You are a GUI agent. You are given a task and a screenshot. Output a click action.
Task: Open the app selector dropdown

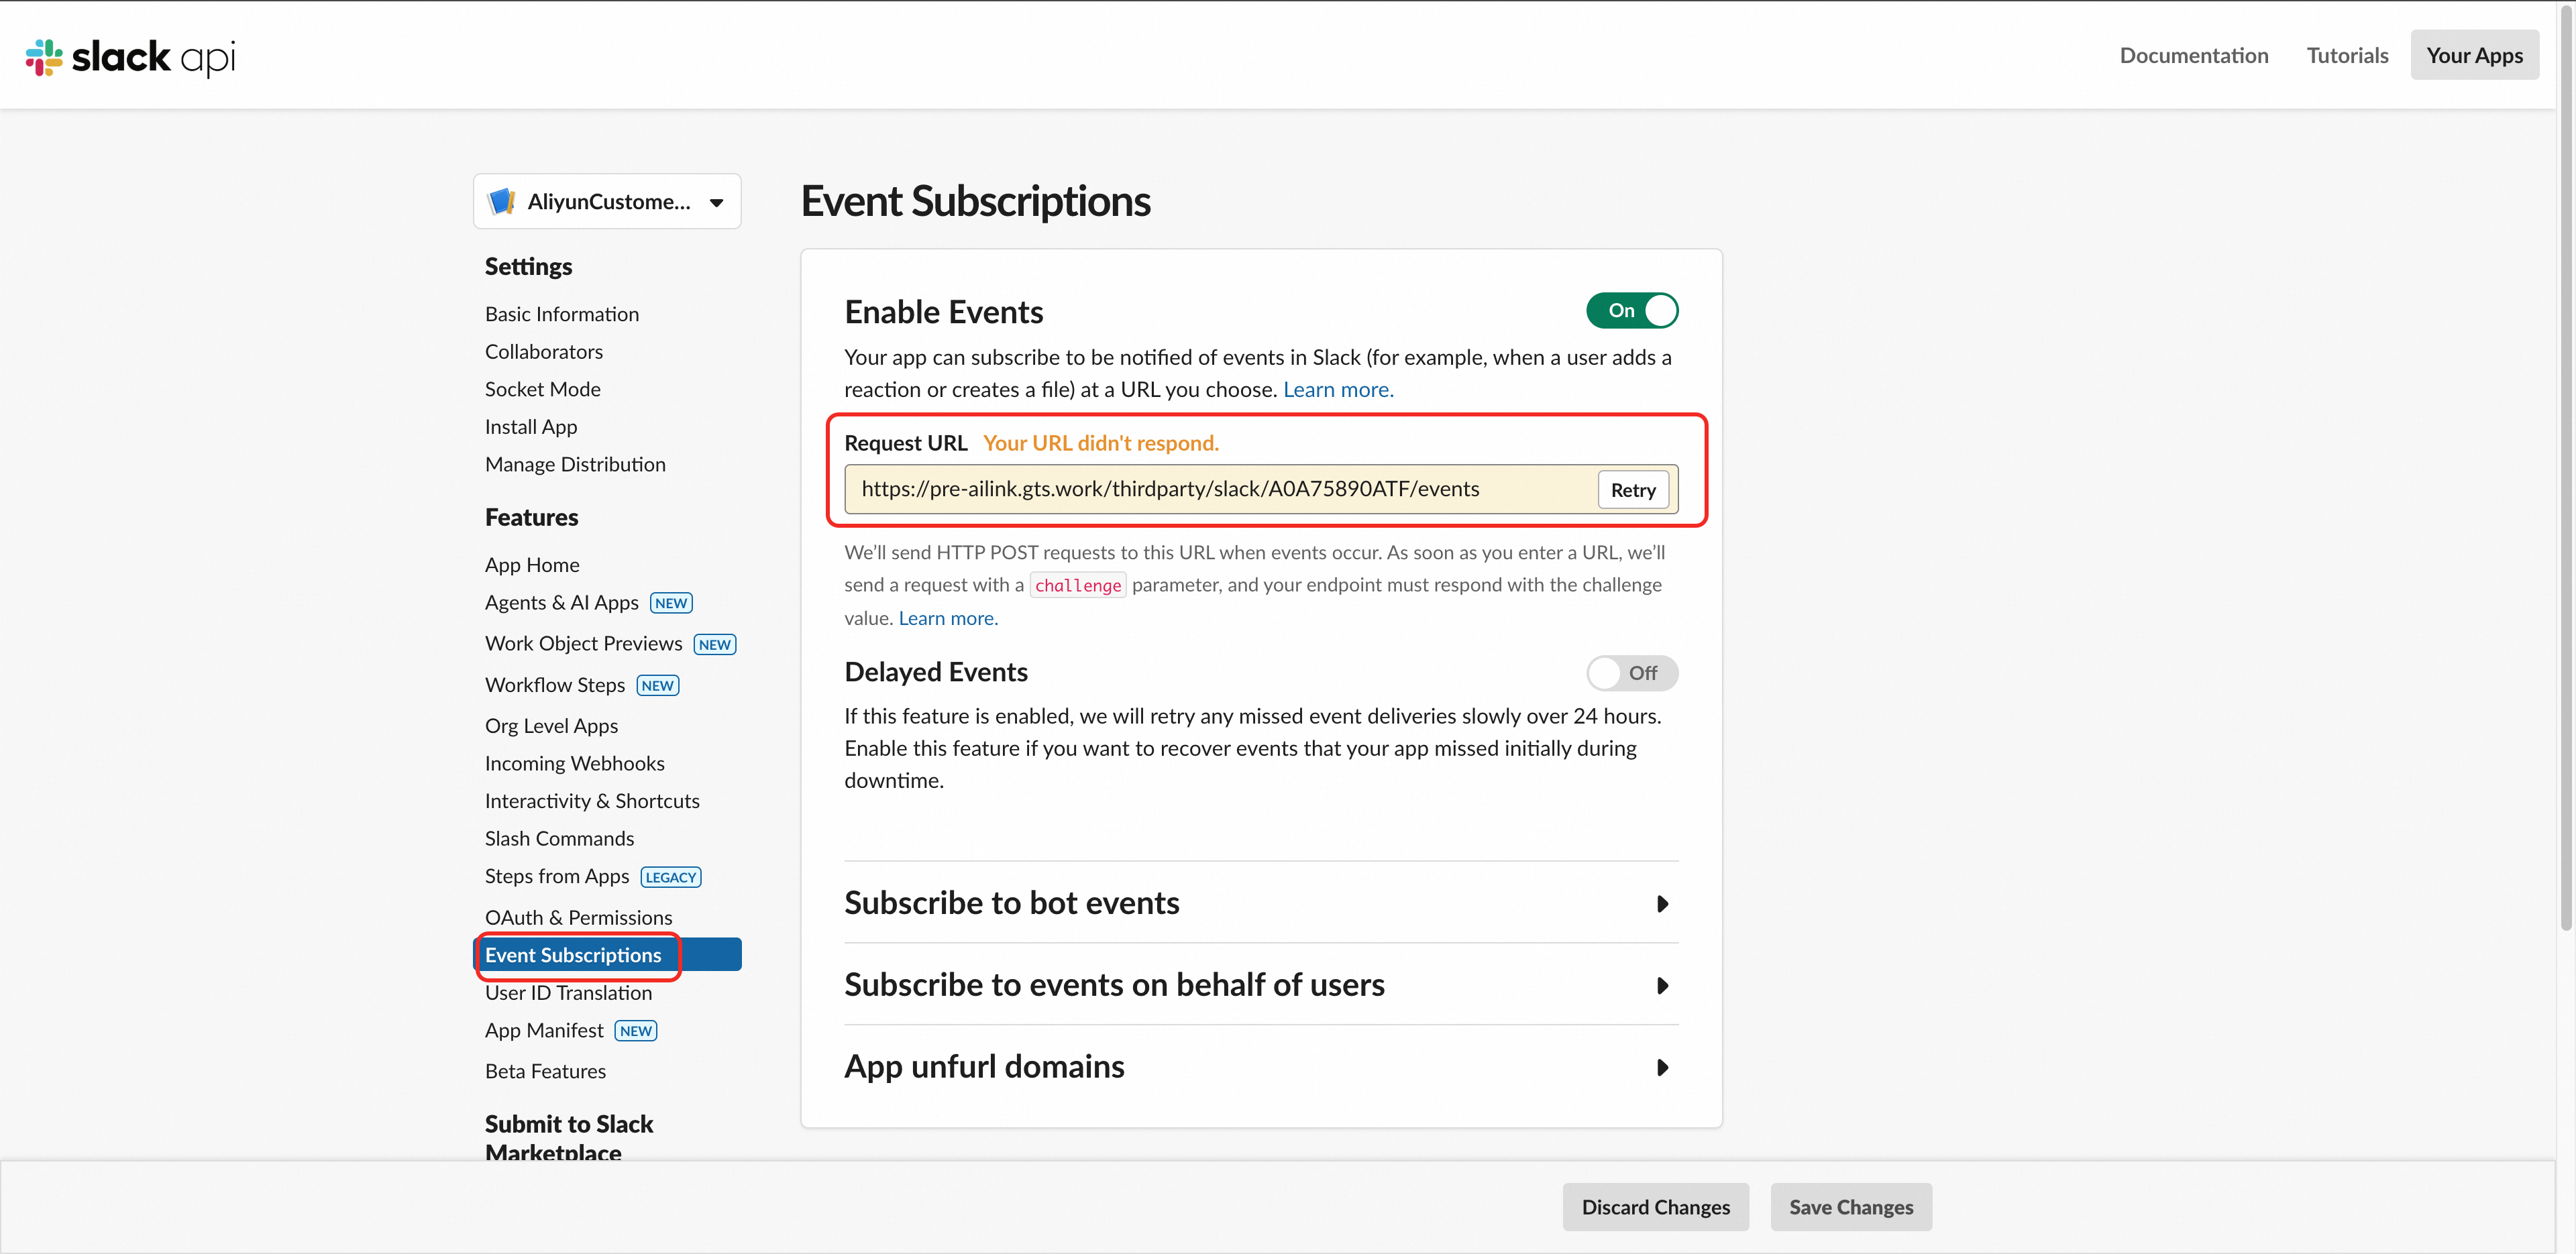[607, 201]
